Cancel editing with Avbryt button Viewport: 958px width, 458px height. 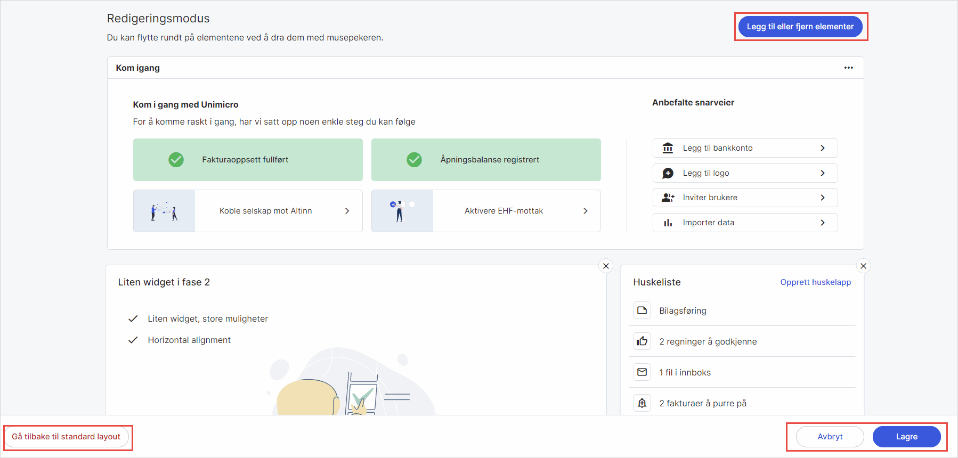point(830,437)
